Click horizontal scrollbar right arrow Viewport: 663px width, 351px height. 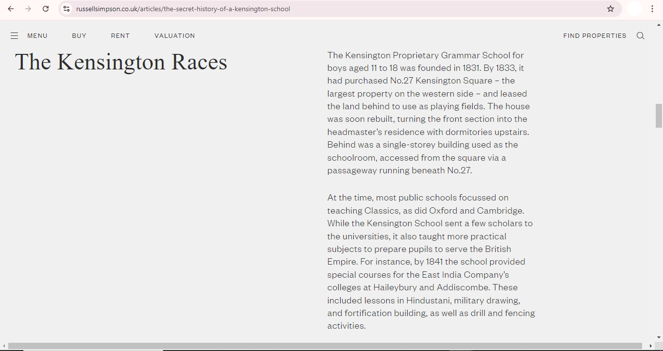click(x=651, y=346)
